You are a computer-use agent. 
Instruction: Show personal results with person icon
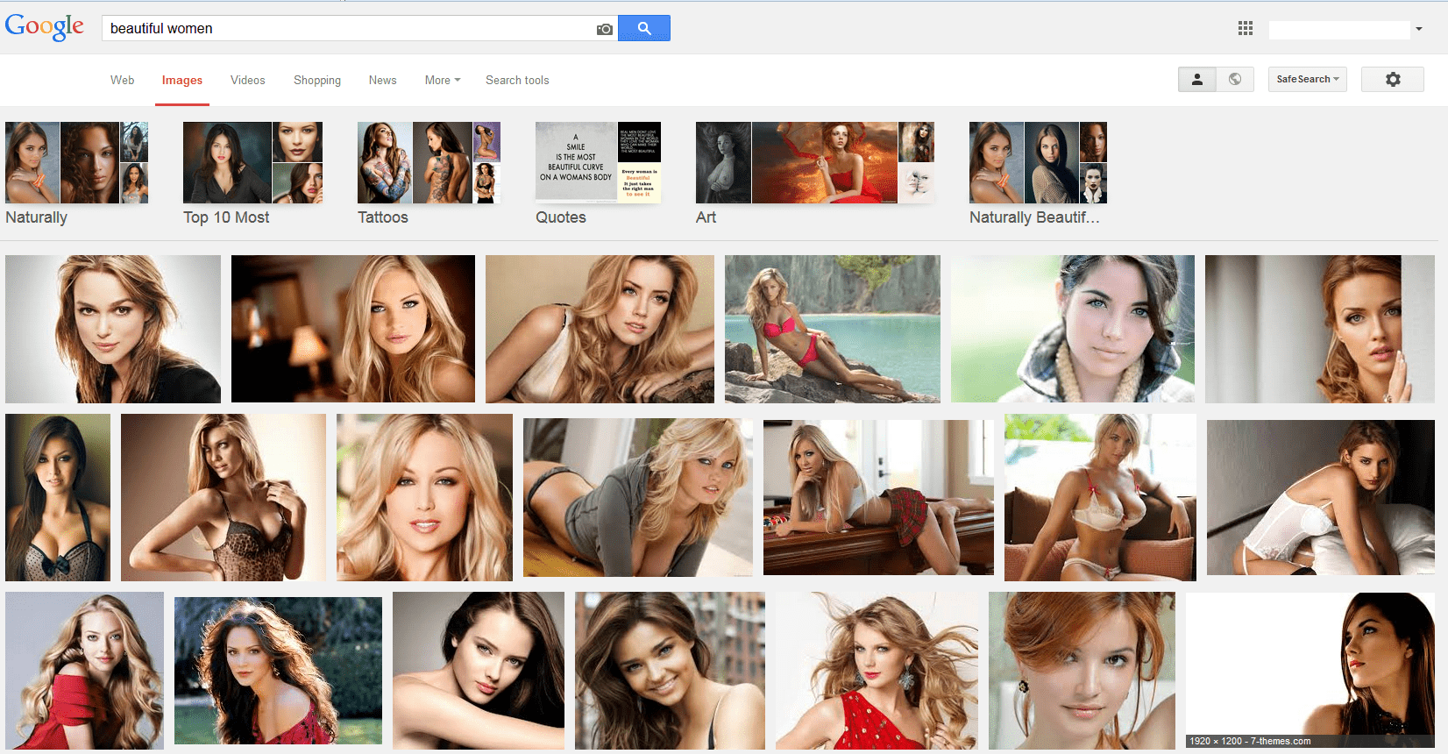pyautogui.click(x=1196, y=79)
